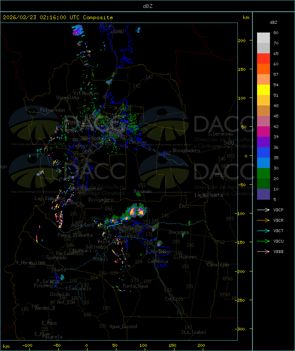
Task: Select the Agua_Escond location label
Action: point(123,326)
